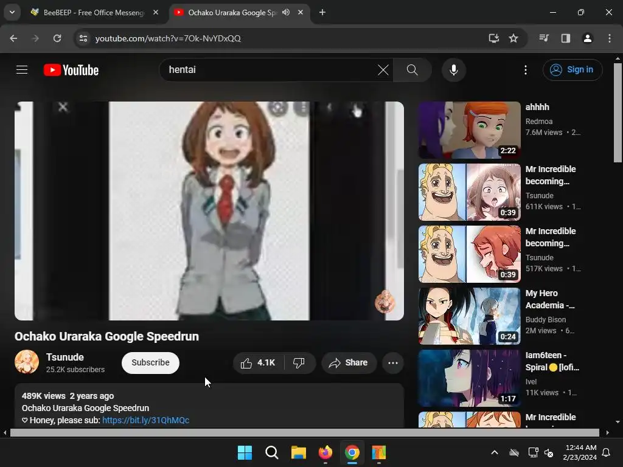
Task: Open the Tsunude channel name link
Action: click(64, 357)
